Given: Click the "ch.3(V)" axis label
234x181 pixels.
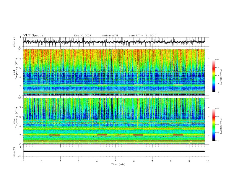Looking at the screenshot, I should (x=14, y=152).
